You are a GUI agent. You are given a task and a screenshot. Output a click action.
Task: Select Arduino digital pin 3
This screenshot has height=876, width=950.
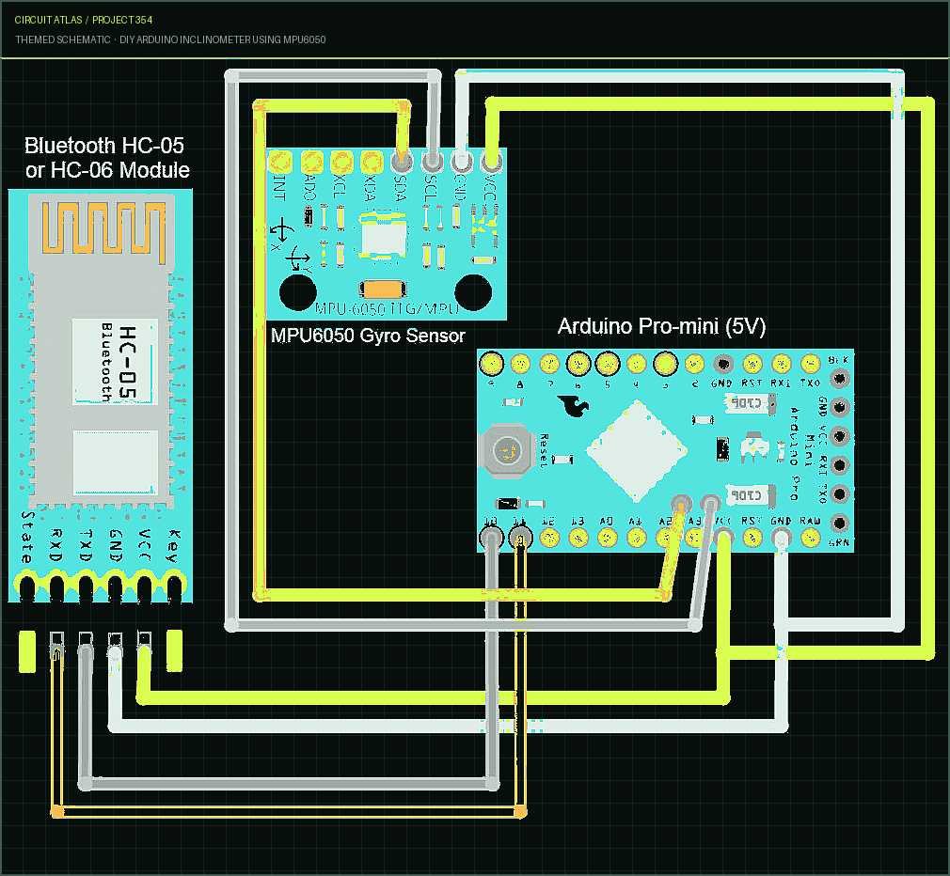tap(665, 364)
